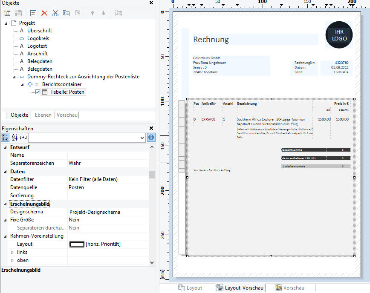Delete the selected object with red X
370x293 pixels.
click(44, 13)
